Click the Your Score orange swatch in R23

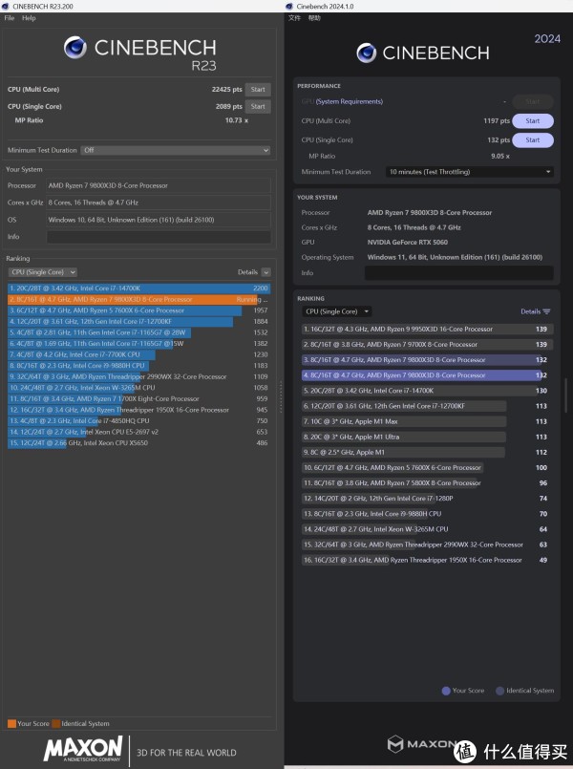click(11, 723)
